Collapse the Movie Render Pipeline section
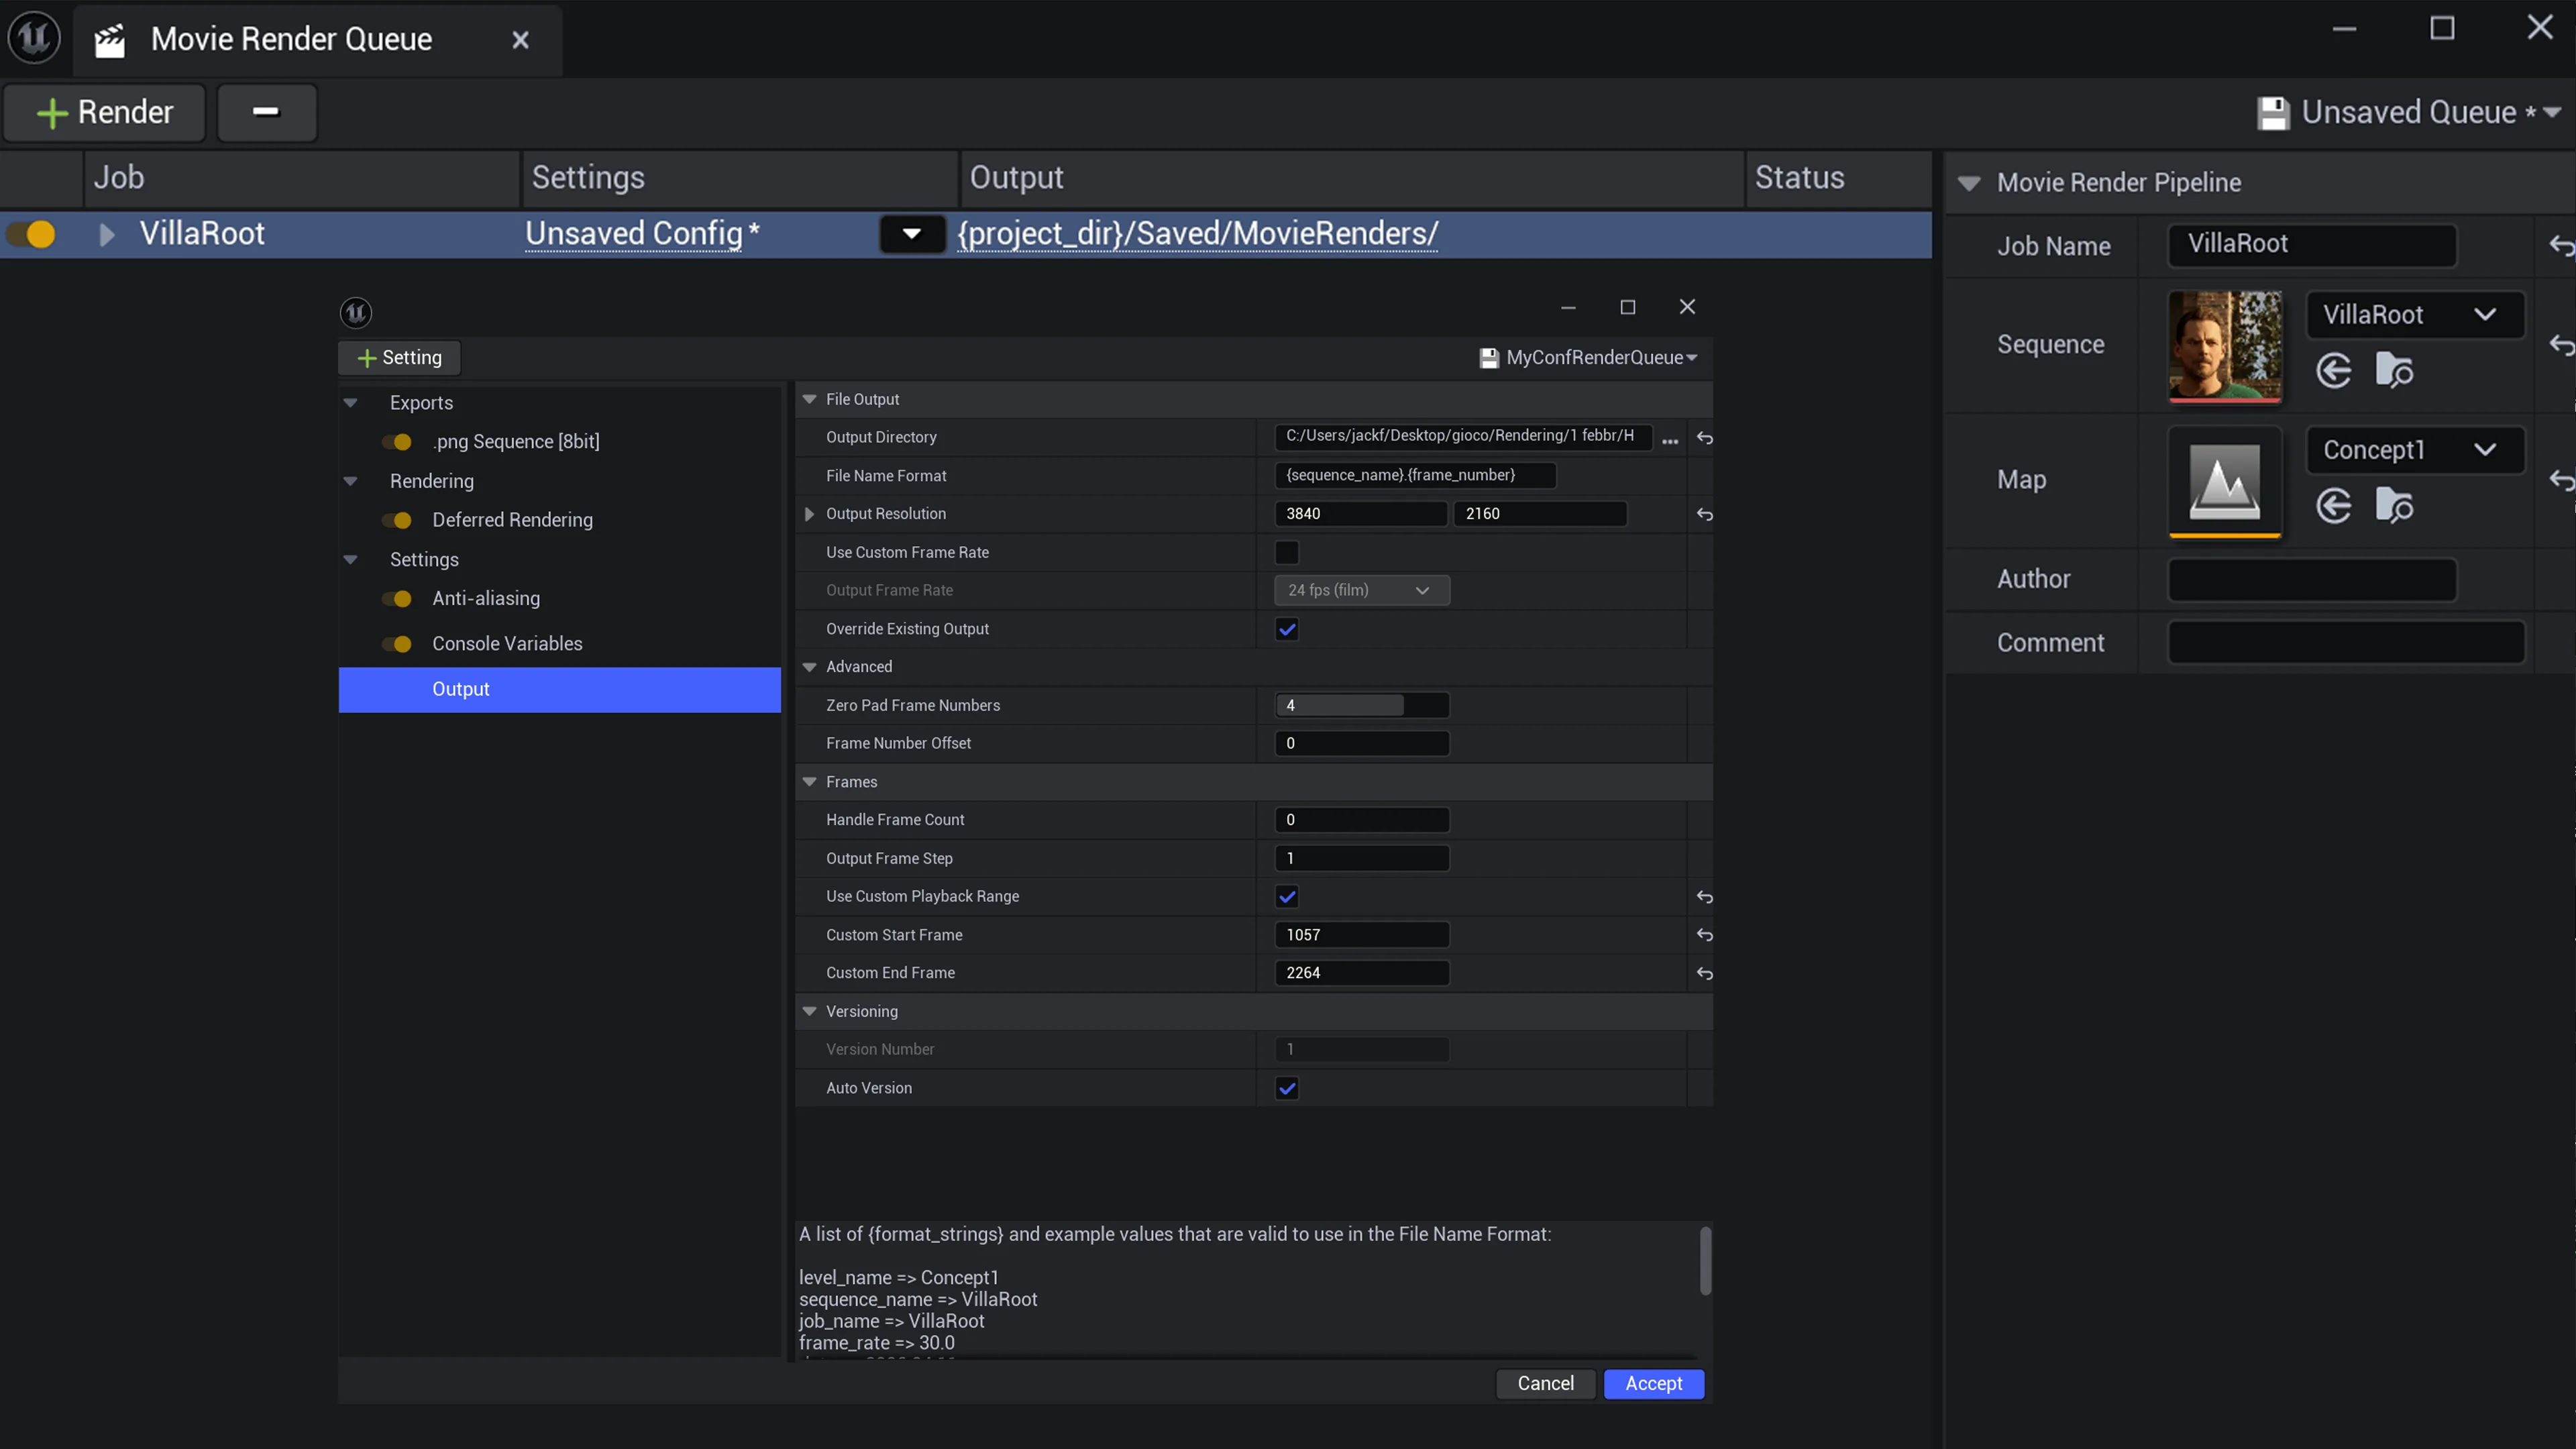2576x1449 pixels. 1969,183
